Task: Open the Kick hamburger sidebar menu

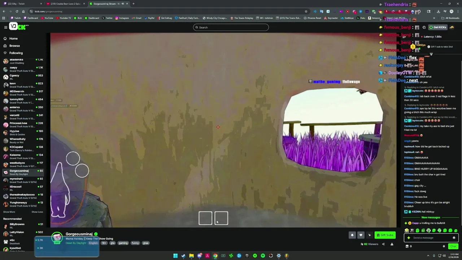Action: click(x=5, y=27)
